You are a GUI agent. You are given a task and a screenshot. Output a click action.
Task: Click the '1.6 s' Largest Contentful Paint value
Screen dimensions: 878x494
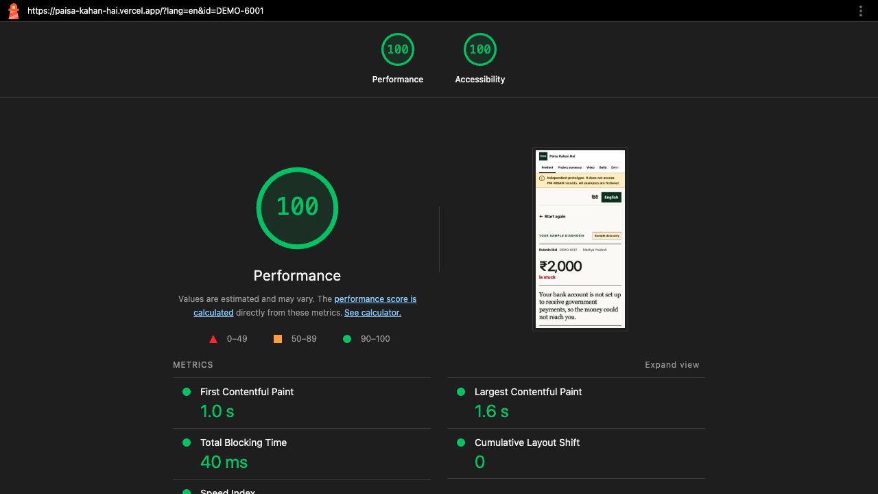492,412
